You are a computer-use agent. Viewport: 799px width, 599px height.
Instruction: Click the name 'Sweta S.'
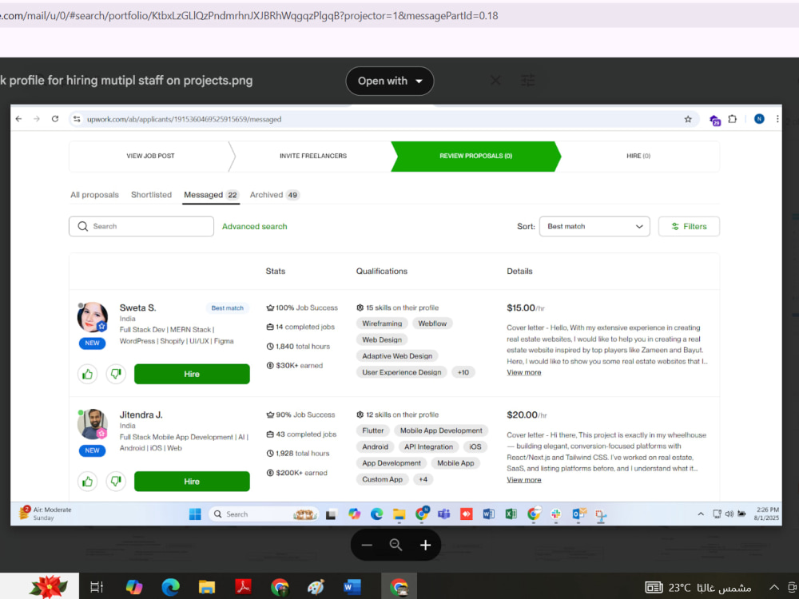click(137, 307)
